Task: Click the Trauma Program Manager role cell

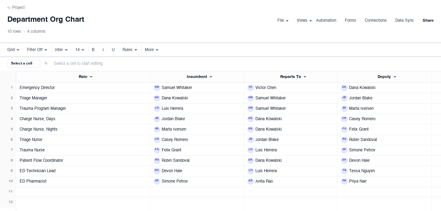Action: pos(83,109)
